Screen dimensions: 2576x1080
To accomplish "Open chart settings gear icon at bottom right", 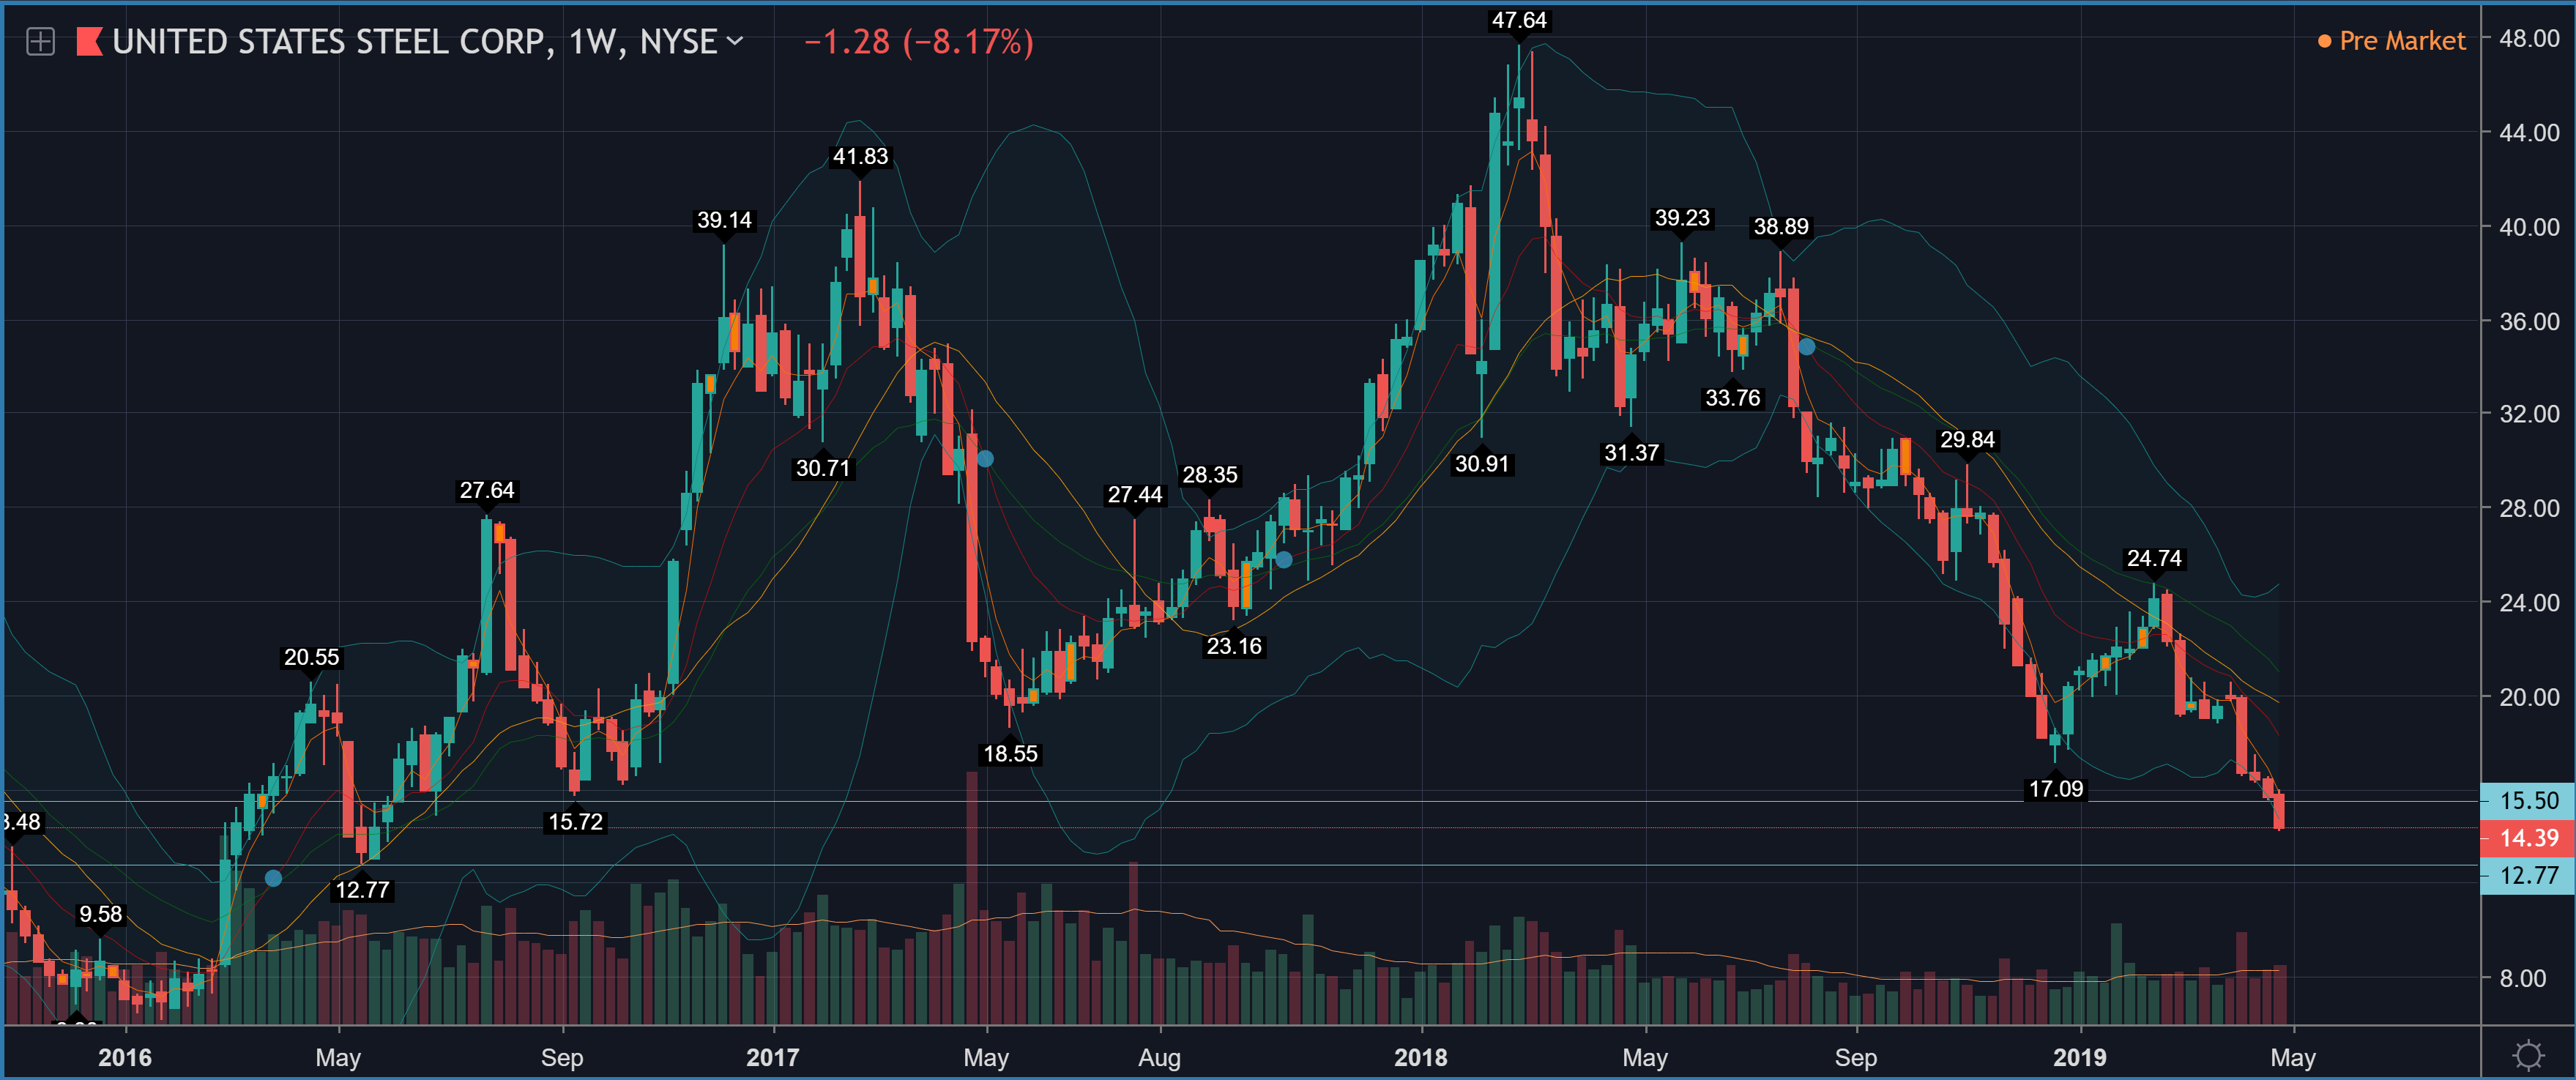I will [x=2529, y=1056].
